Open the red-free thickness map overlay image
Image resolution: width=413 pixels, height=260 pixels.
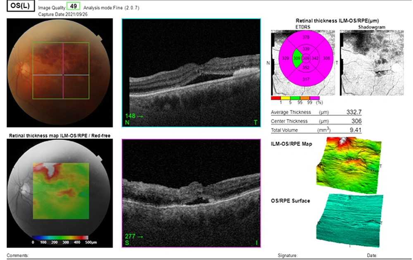point(60,193)
